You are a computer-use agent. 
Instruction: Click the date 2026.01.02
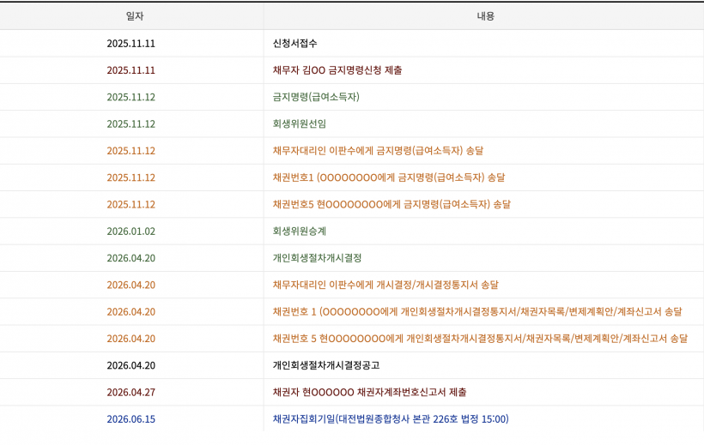click(x=131, y=231)
